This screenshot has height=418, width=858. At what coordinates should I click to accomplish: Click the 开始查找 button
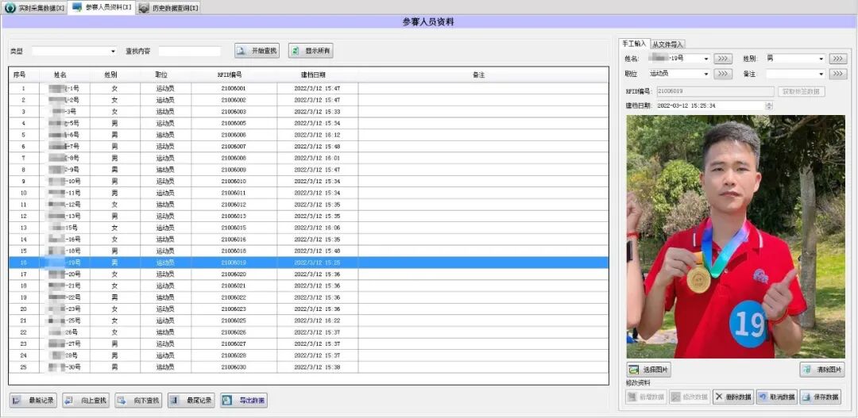(x=257, y=51)
